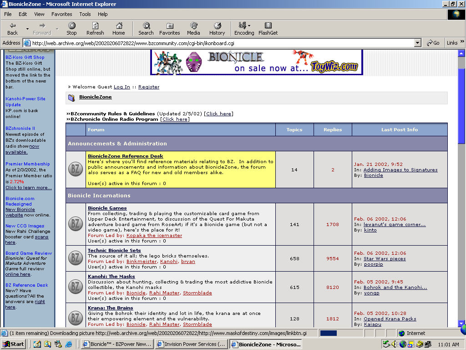Click Kanohi-Power Site Update sidebar link
The height and width of the screenshot is (350, 466).
25,102
